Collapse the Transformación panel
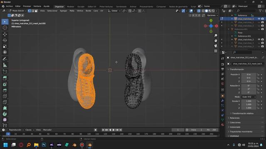The height and width of the screenshot is (149, 266). 236,70
